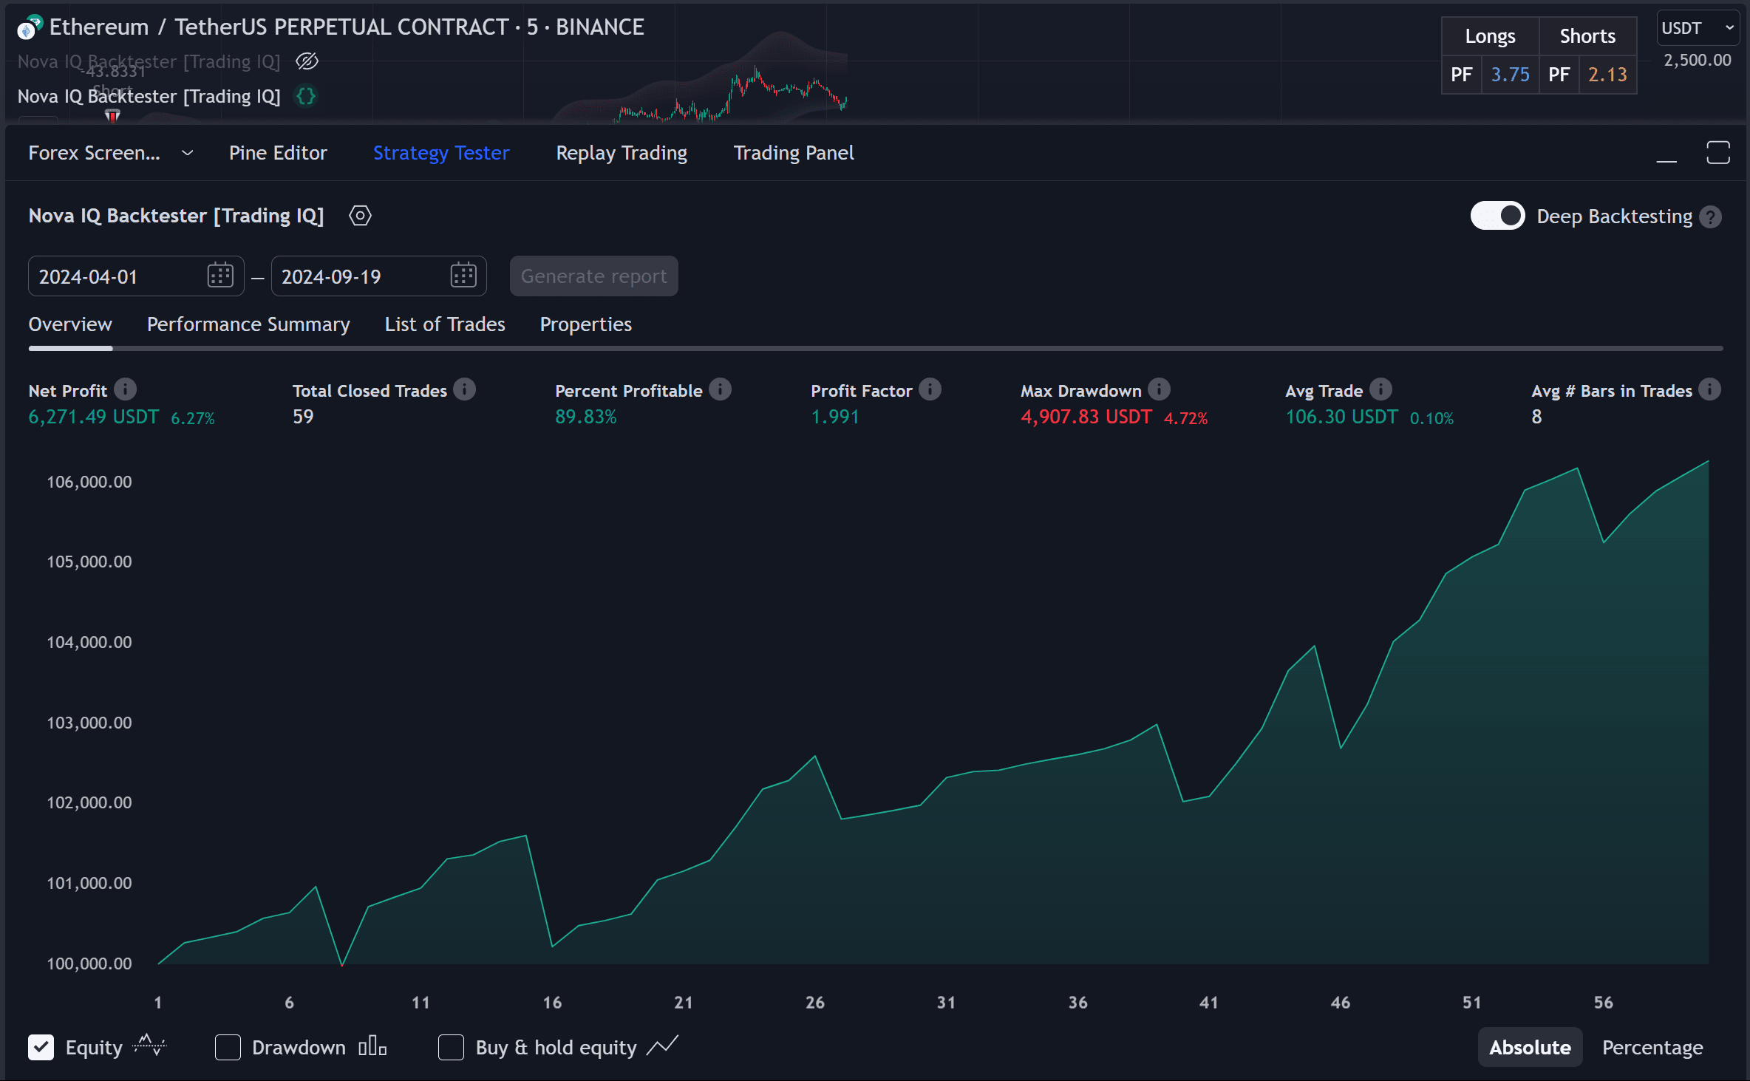1750x1081 pixels.
Task: Click Longs profit factor value 3.75
Action: [1510, 75]
